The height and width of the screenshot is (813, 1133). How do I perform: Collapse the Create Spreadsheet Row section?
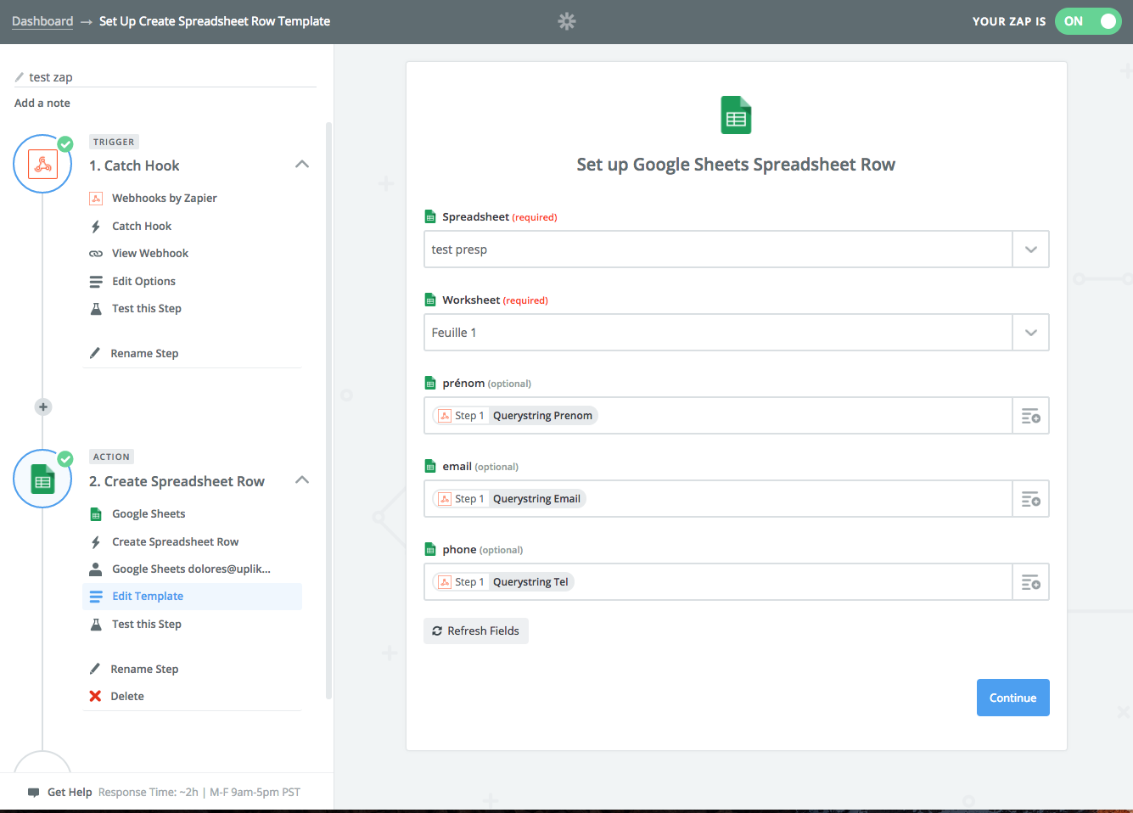pyautogui.click(x=301, y=480)
